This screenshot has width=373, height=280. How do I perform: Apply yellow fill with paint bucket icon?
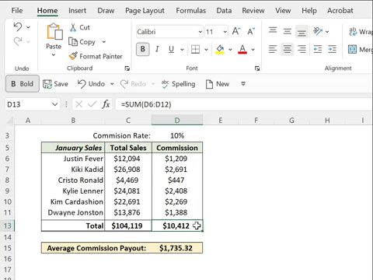(220, 49)
